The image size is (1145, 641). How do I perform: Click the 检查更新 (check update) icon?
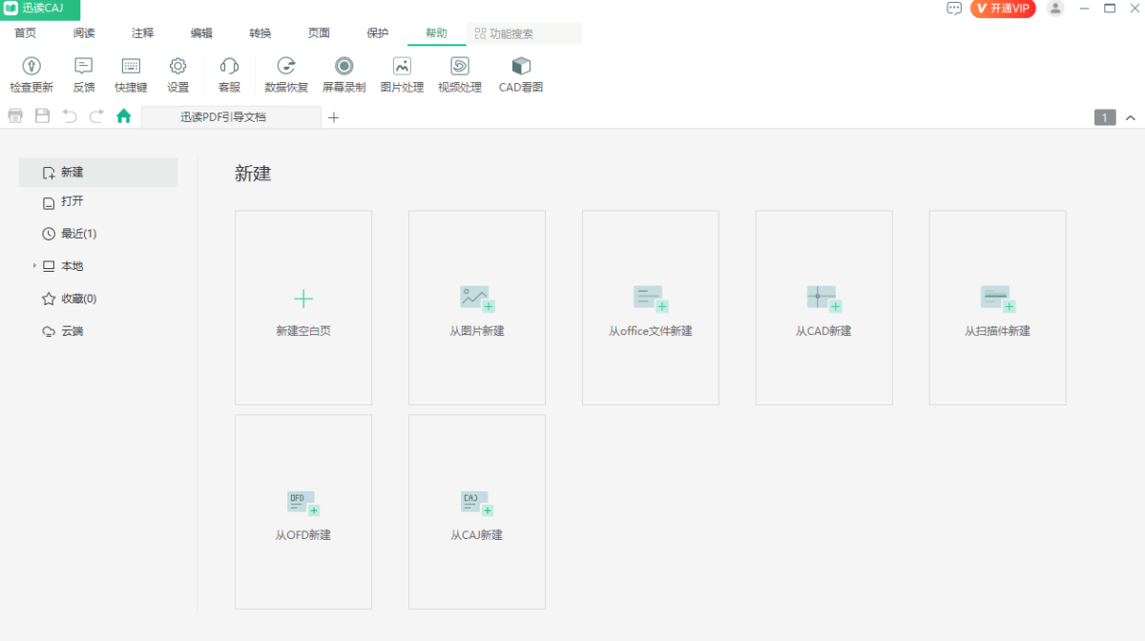pyautogui.click(x=31, y=67)
